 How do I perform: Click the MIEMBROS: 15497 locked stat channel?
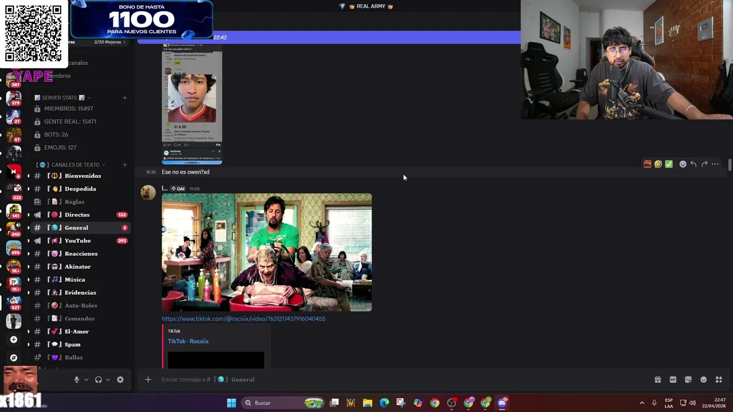pyautogui.click(x=80, y=109)
